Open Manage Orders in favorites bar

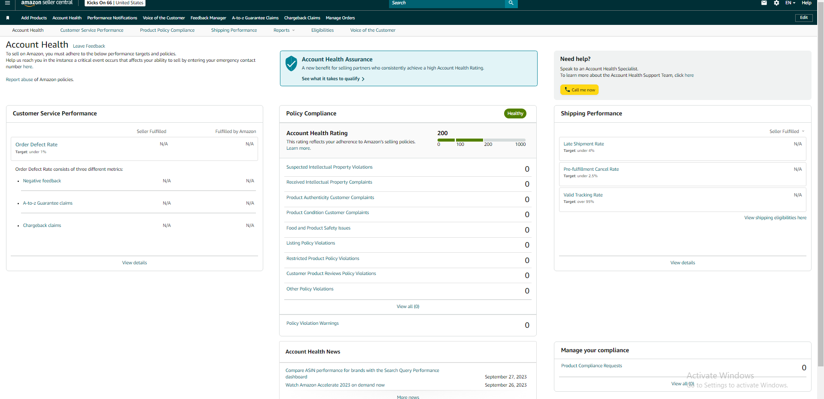340,18
